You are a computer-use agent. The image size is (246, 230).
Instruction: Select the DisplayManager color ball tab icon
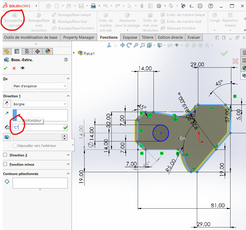click(48, 51)
